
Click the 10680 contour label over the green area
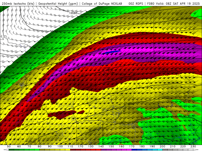(x=148, y=139)
